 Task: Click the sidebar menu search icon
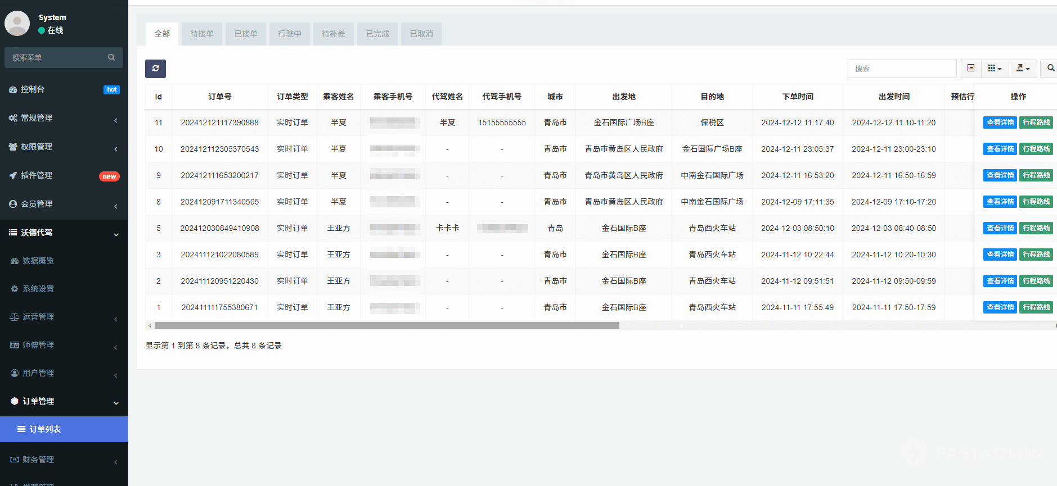pos(111,57)
